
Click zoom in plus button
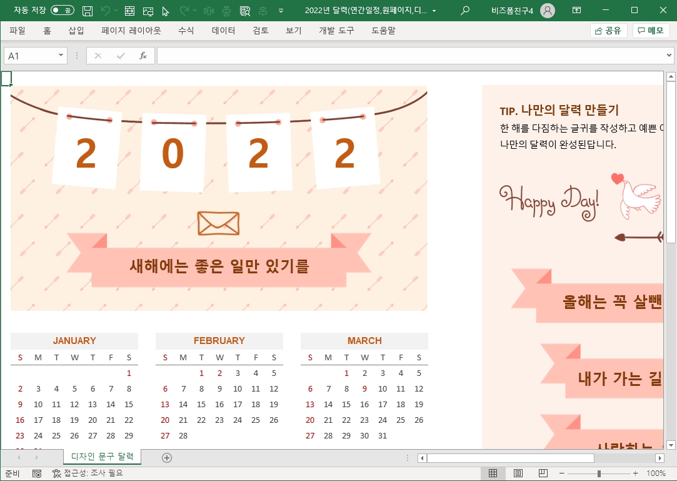(635, 473)
